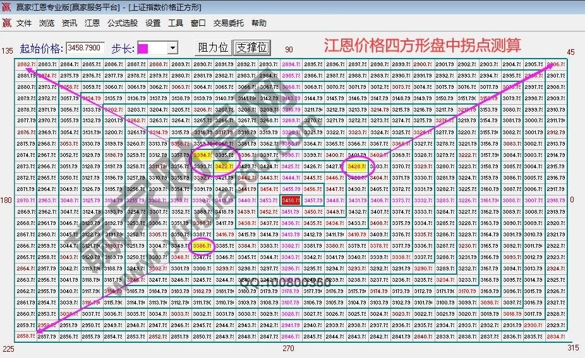The height and width of the screenshot is (358, 585).
Task: Open the 交易委托 menu
Action: (x=228, y=23)
